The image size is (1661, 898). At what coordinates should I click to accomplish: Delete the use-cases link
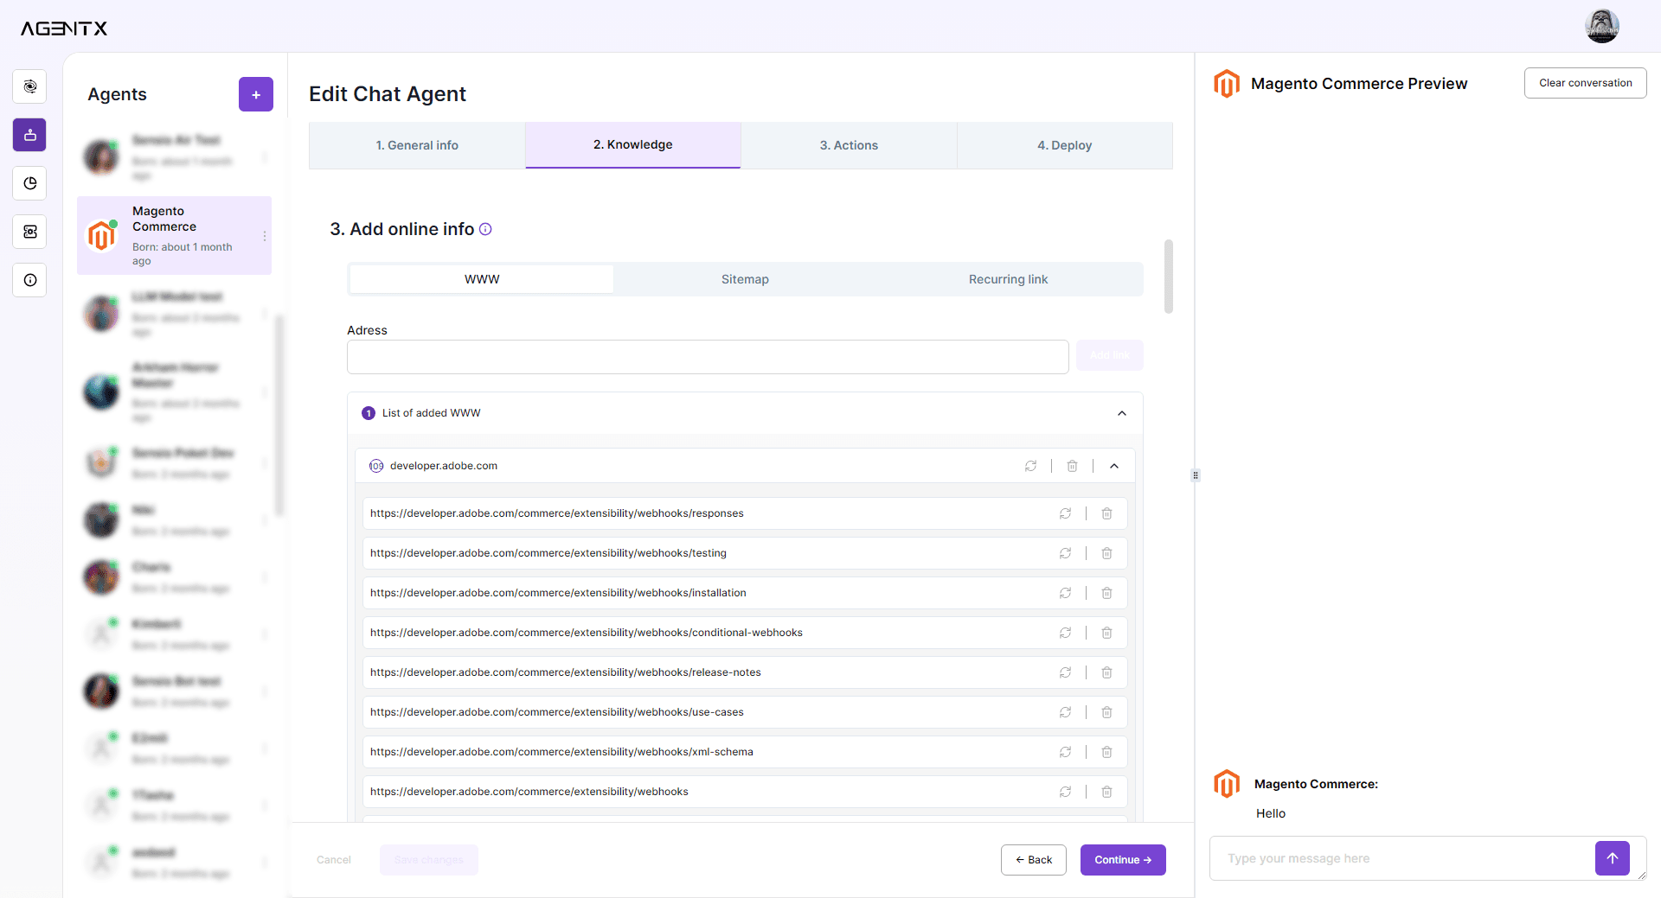pos(1106,712)
